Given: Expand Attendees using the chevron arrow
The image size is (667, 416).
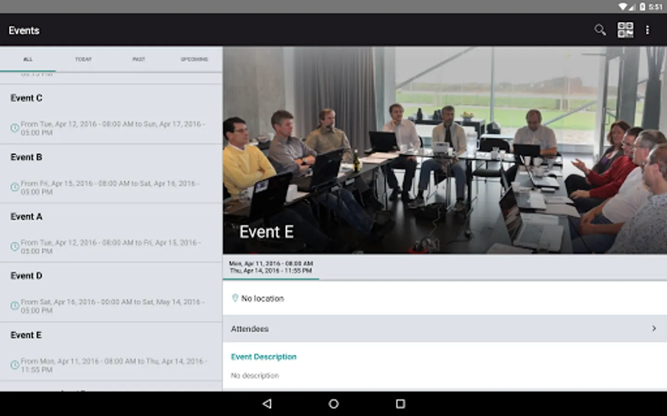Looking at the screenshot, I should tap(654, 328).
